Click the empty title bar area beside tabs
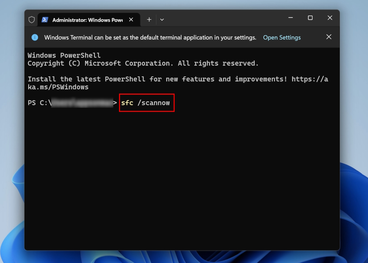 pos(225,19)
